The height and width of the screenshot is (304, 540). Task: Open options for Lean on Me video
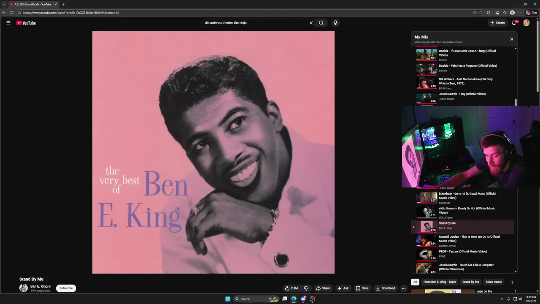[516, 291]
